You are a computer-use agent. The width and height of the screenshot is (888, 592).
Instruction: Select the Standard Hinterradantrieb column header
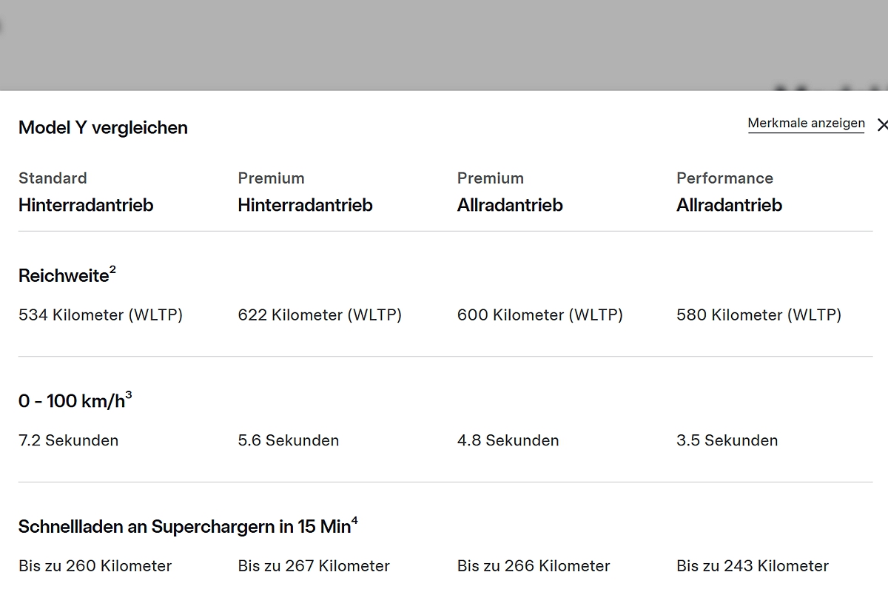point(86,192)
